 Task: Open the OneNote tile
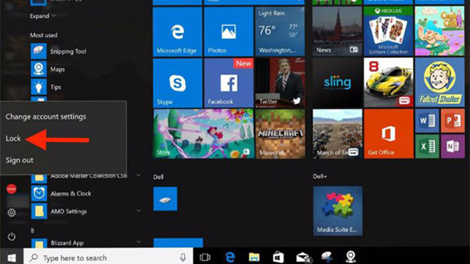pos(453,146)
